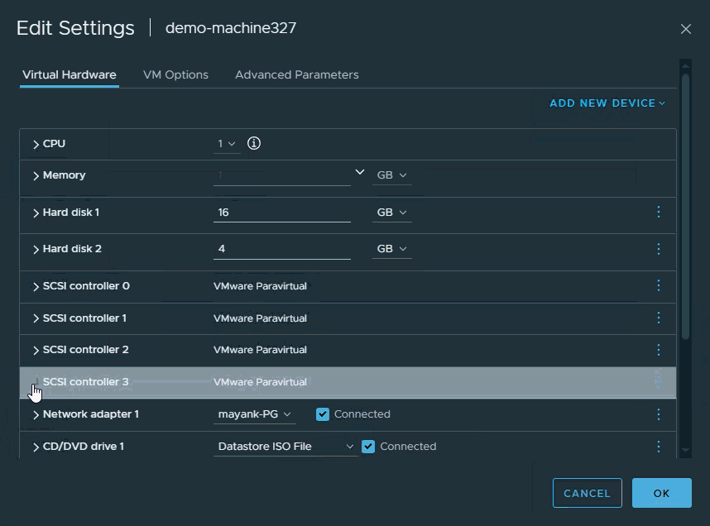The height and width of the screenshot is (526, 710).
Task: Open the ADD NEW DEVICE menu
Action: (x=607, y=103)
